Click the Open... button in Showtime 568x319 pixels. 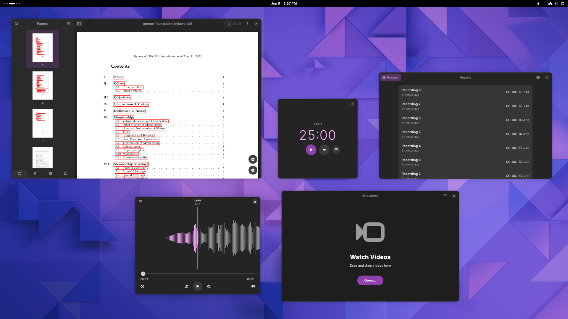[370, 280]
